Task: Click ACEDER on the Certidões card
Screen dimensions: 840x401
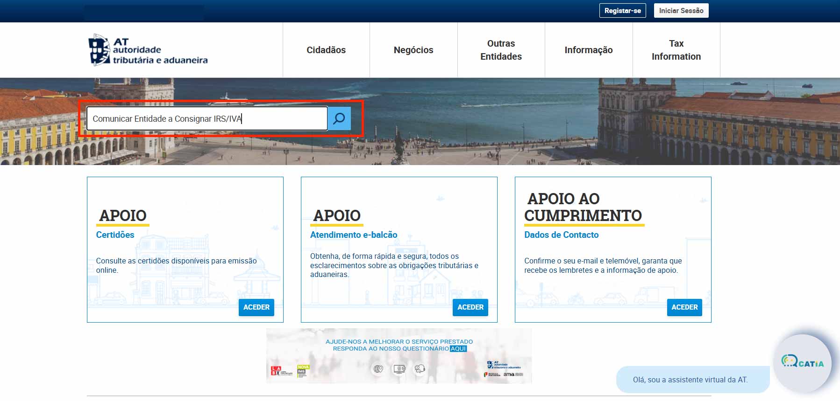Action: tap(256, 307)
